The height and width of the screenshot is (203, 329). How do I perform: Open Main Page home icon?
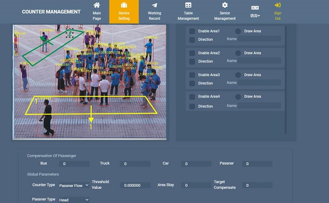[97, 5]
